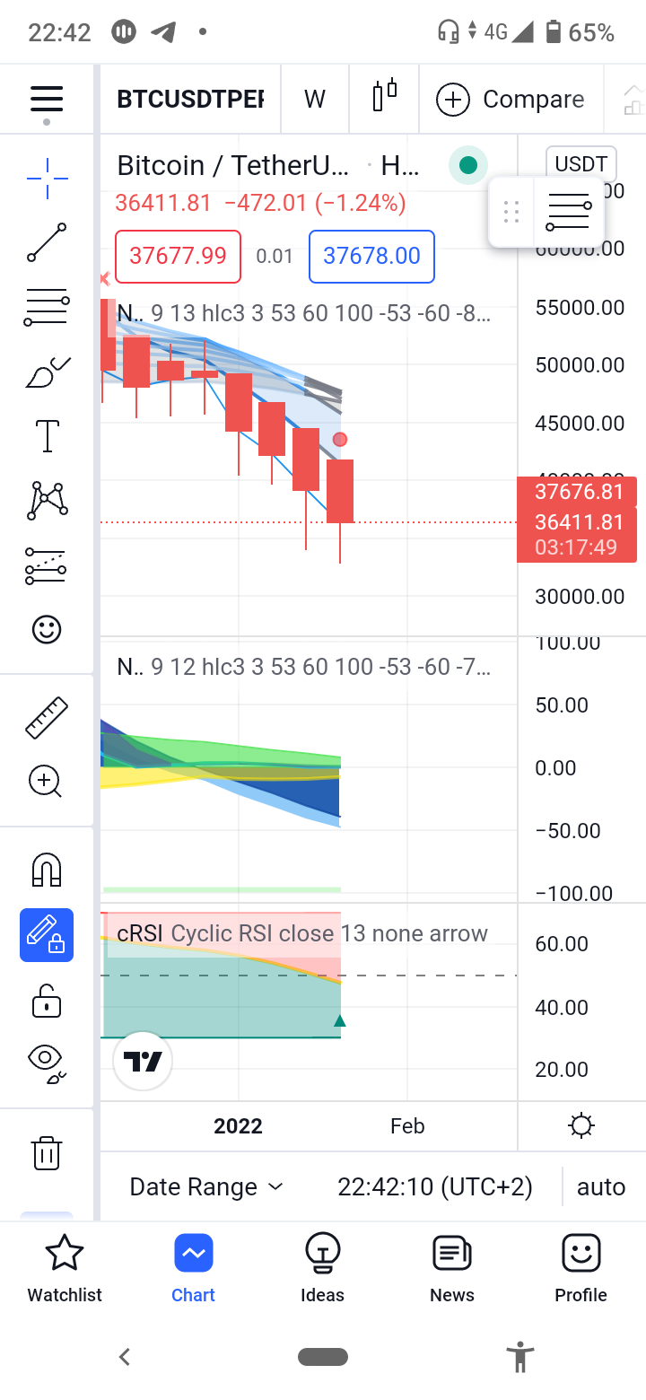The image size is (646, 1400).
Task: Open the BTCUSDTPERP symbol search
Action: (x=190, y=99)
